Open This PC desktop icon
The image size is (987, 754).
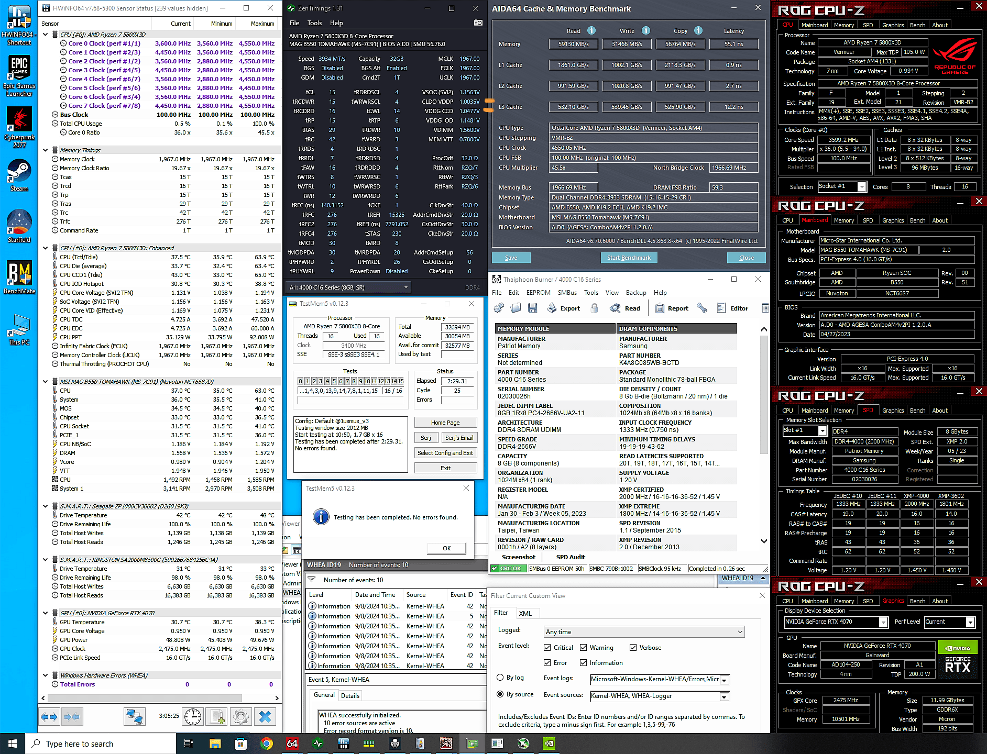click(x=19, y=329)
